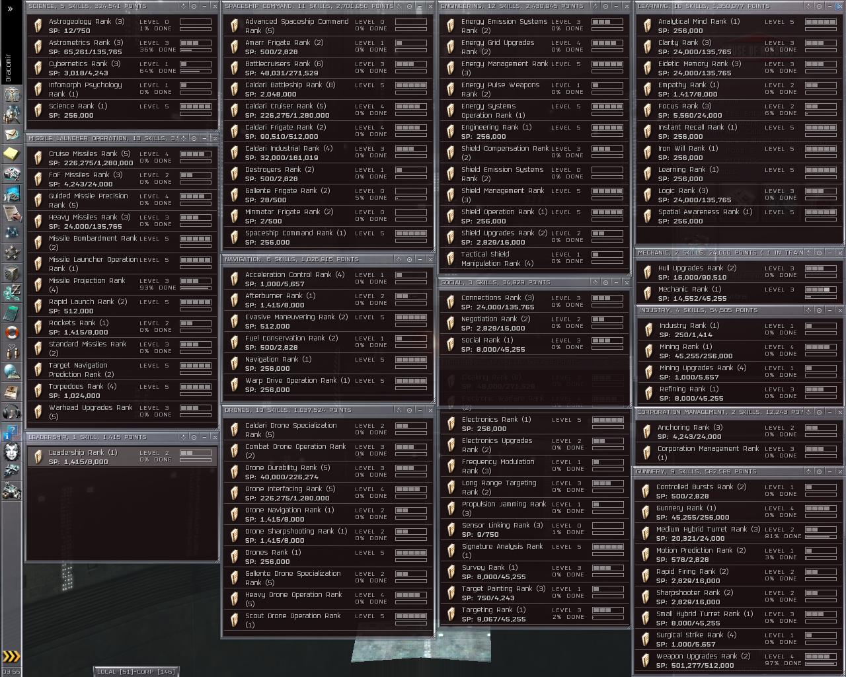Toggle the starburst button on Drones window header

coord(400,410)
